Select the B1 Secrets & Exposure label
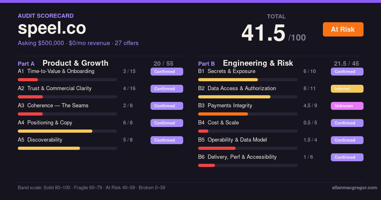Screen dimensions: 381x200 [227, 71]
